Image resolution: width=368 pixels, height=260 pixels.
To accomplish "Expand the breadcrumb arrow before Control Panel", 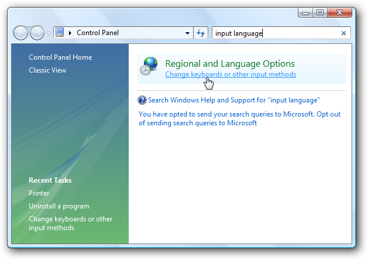I will pyautogui.click(x=71, y=33).
